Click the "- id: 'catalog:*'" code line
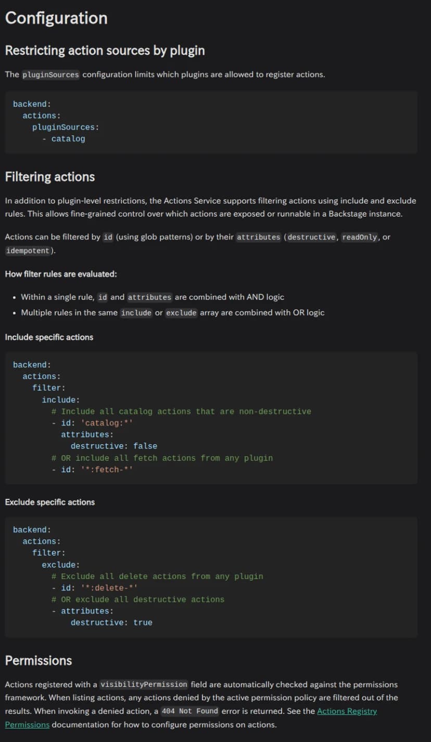This screenshot has width=431, height=742. (92, 423)
